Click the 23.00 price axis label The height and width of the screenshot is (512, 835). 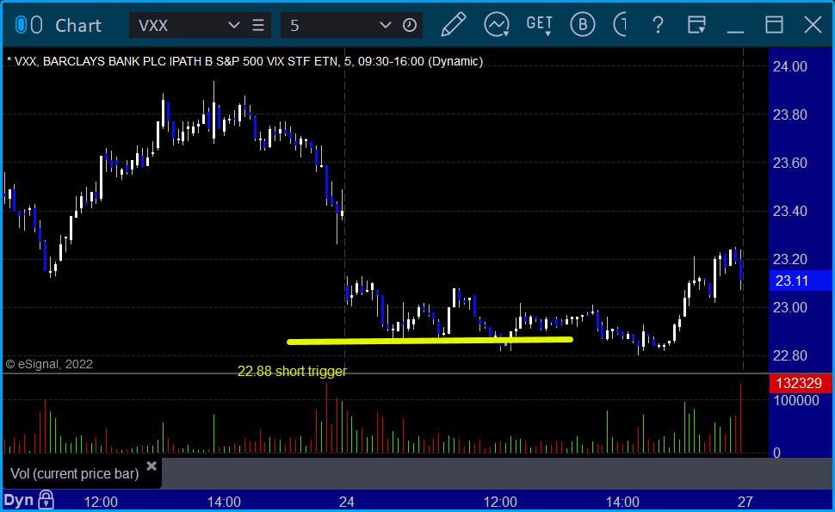tap(789, 307)
